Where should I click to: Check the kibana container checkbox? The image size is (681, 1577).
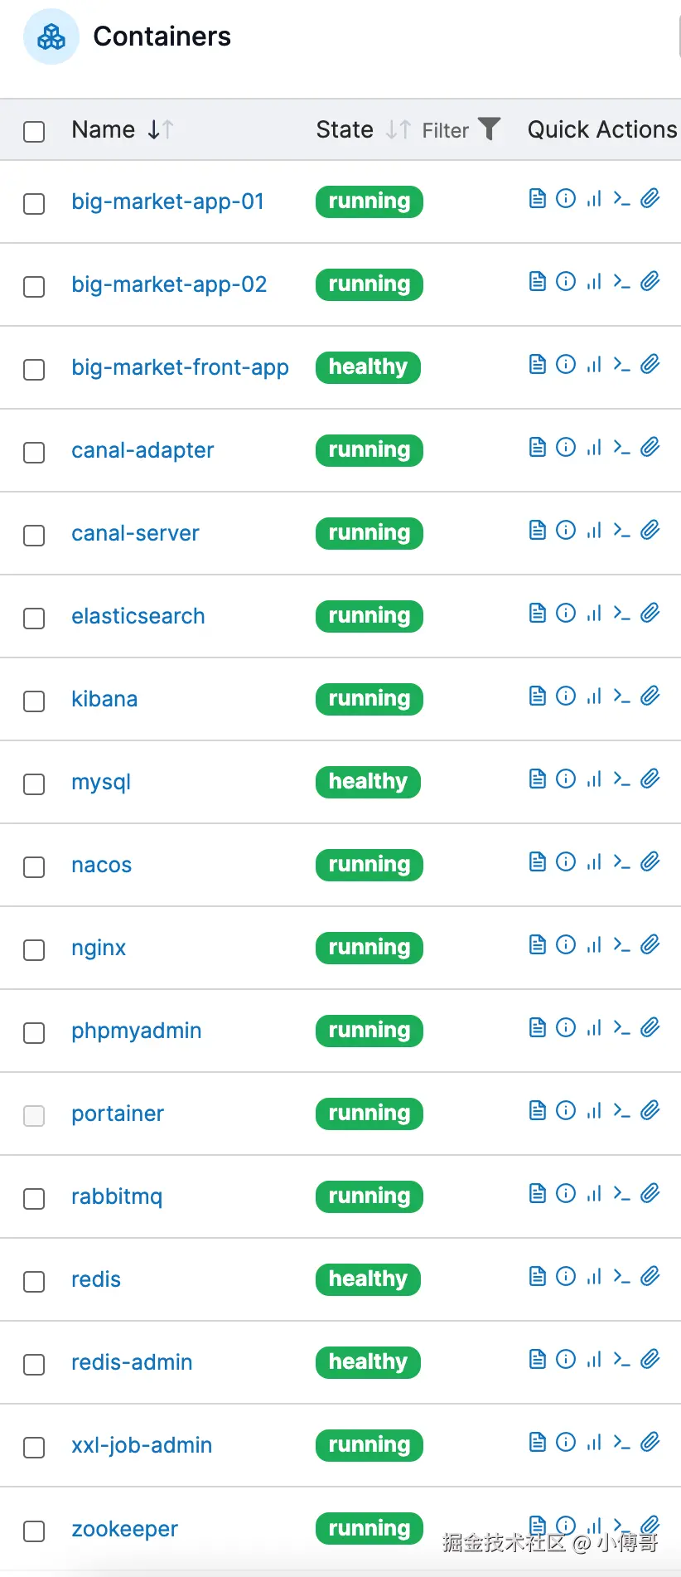[x=34, y=701]
